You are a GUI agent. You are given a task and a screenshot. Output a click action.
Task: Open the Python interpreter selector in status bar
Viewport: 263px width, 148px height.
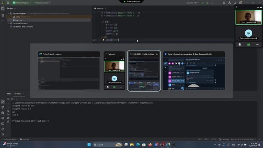click(x=244, y=139)
